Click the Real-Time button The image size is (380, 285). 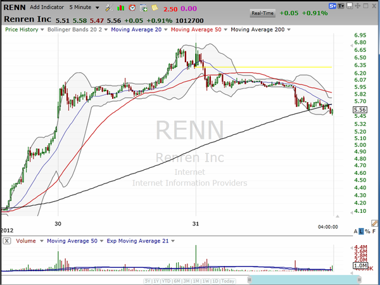pyautogui.click(x=262, y=13)
